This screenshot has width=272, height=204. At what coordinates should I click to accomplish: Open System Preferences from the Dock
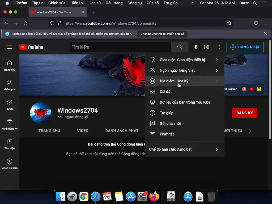click(x=142, y=197)
